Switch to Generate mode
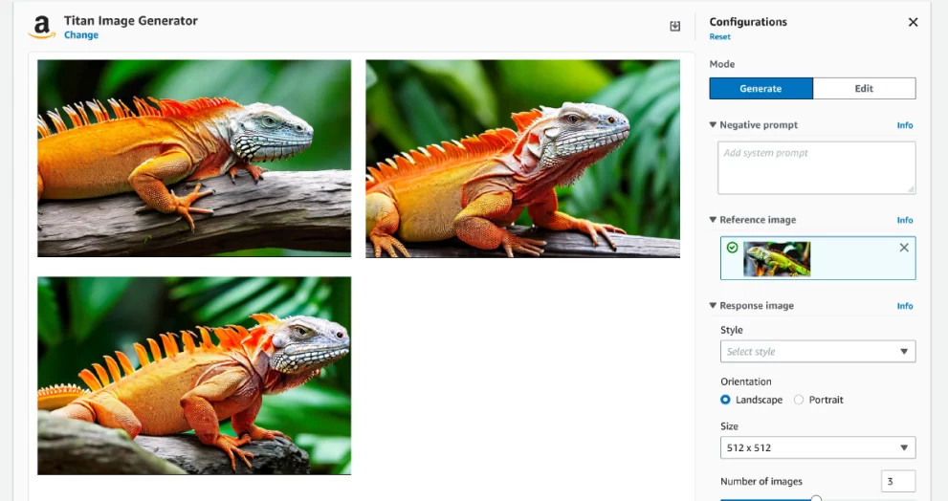 click(x=761, y=88)
